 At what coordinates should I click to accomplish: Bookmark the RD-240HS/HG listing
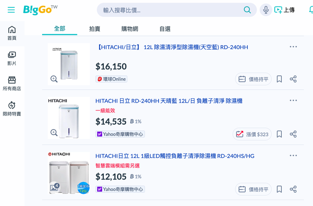pyautogui.click(x=279, y=189)
